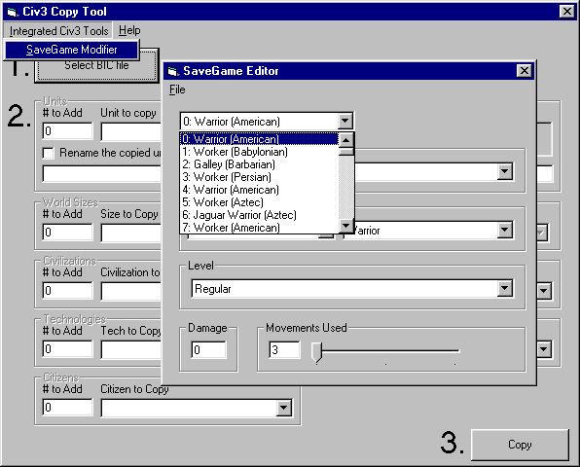Click the Size to Copy field

coord(131,233)
